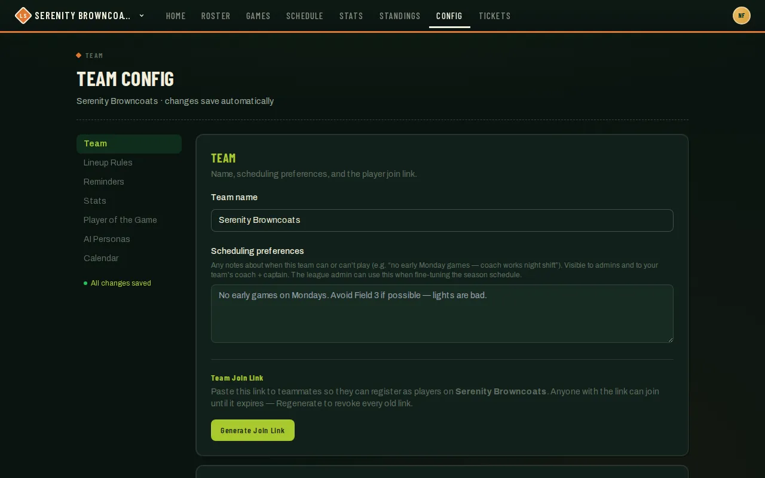
Task: Open the NF user avatar menu
Action: tap(742, 16)
